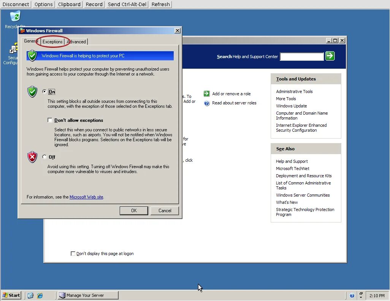
Task: Click Read about server roles link
Action: 234,103
